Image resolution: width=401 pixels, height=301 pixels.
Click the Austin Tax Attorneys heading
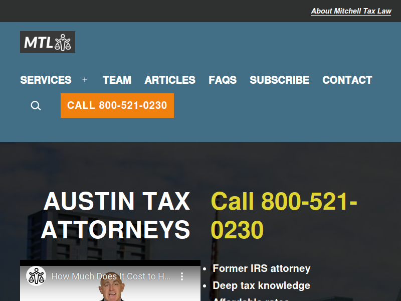[117, 216]
